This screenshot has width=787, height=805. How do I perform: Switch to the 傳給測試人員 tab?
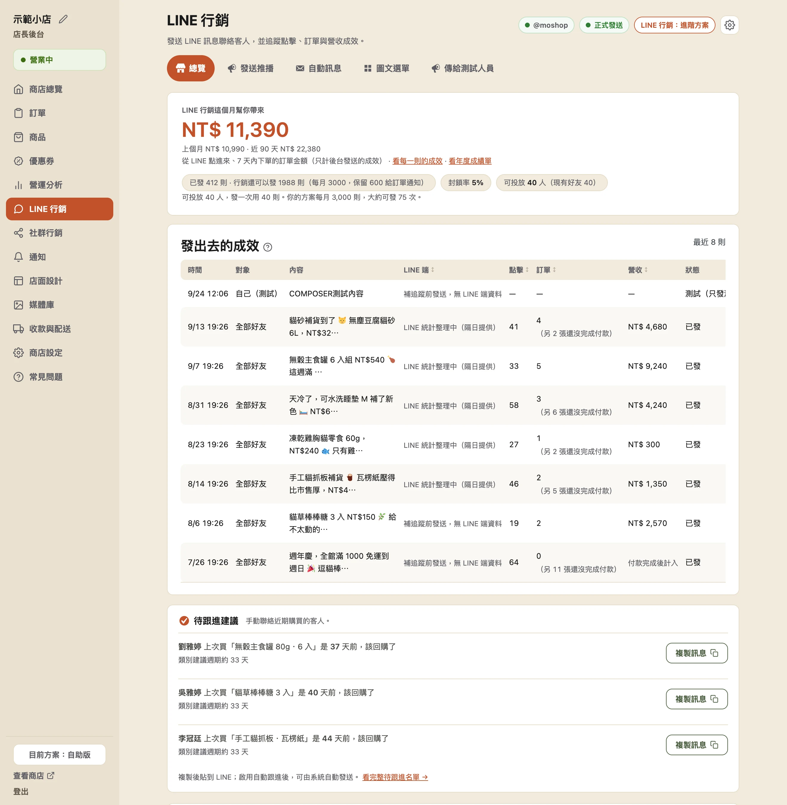click(463, 68)
